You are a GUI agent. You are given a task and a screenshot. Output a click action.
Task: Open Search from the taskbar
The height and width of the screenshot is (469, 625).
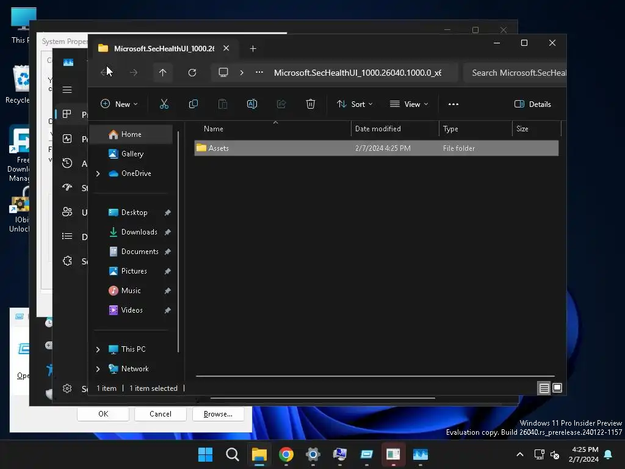click(233, 454)
